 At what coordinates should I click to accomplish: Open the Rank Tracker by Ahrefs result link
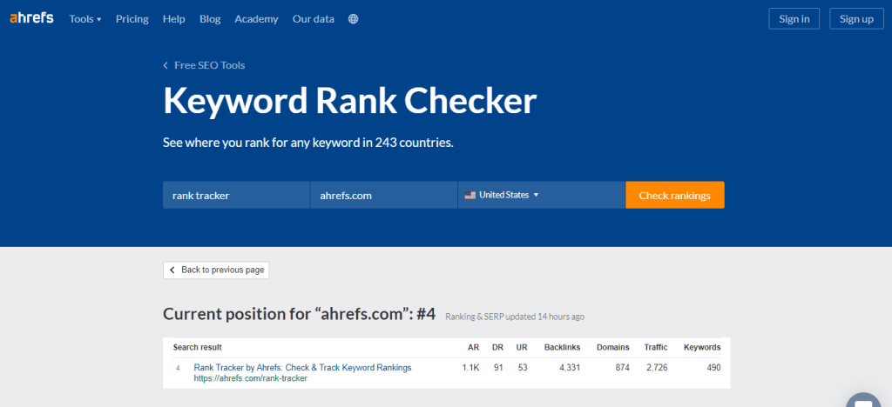coord(302,367)
